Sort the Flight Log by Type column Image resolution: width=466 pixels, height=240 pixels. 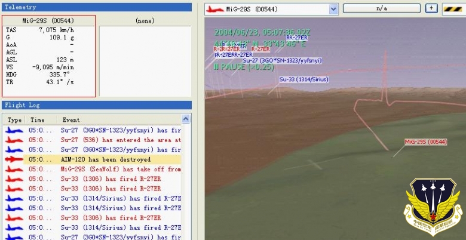pyautogui.click(x=14, y=120)
